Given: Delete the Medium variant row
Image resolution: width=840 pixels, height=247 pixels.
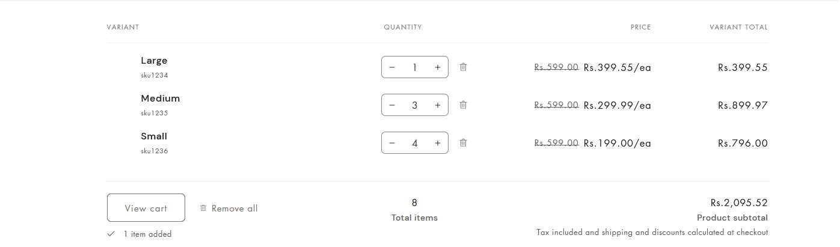Looking at the screenshot, I should (x=463, y=105).
